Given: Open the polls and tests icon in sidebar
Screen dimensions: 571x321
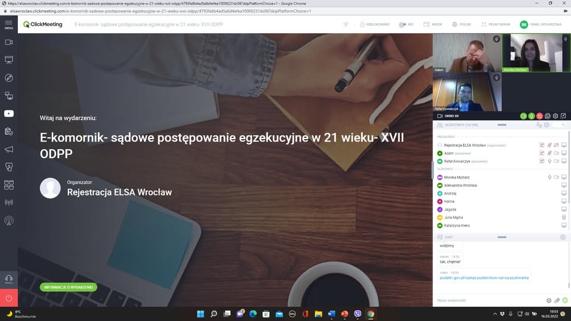Looking at the screenshot, I should pos(9,131).
